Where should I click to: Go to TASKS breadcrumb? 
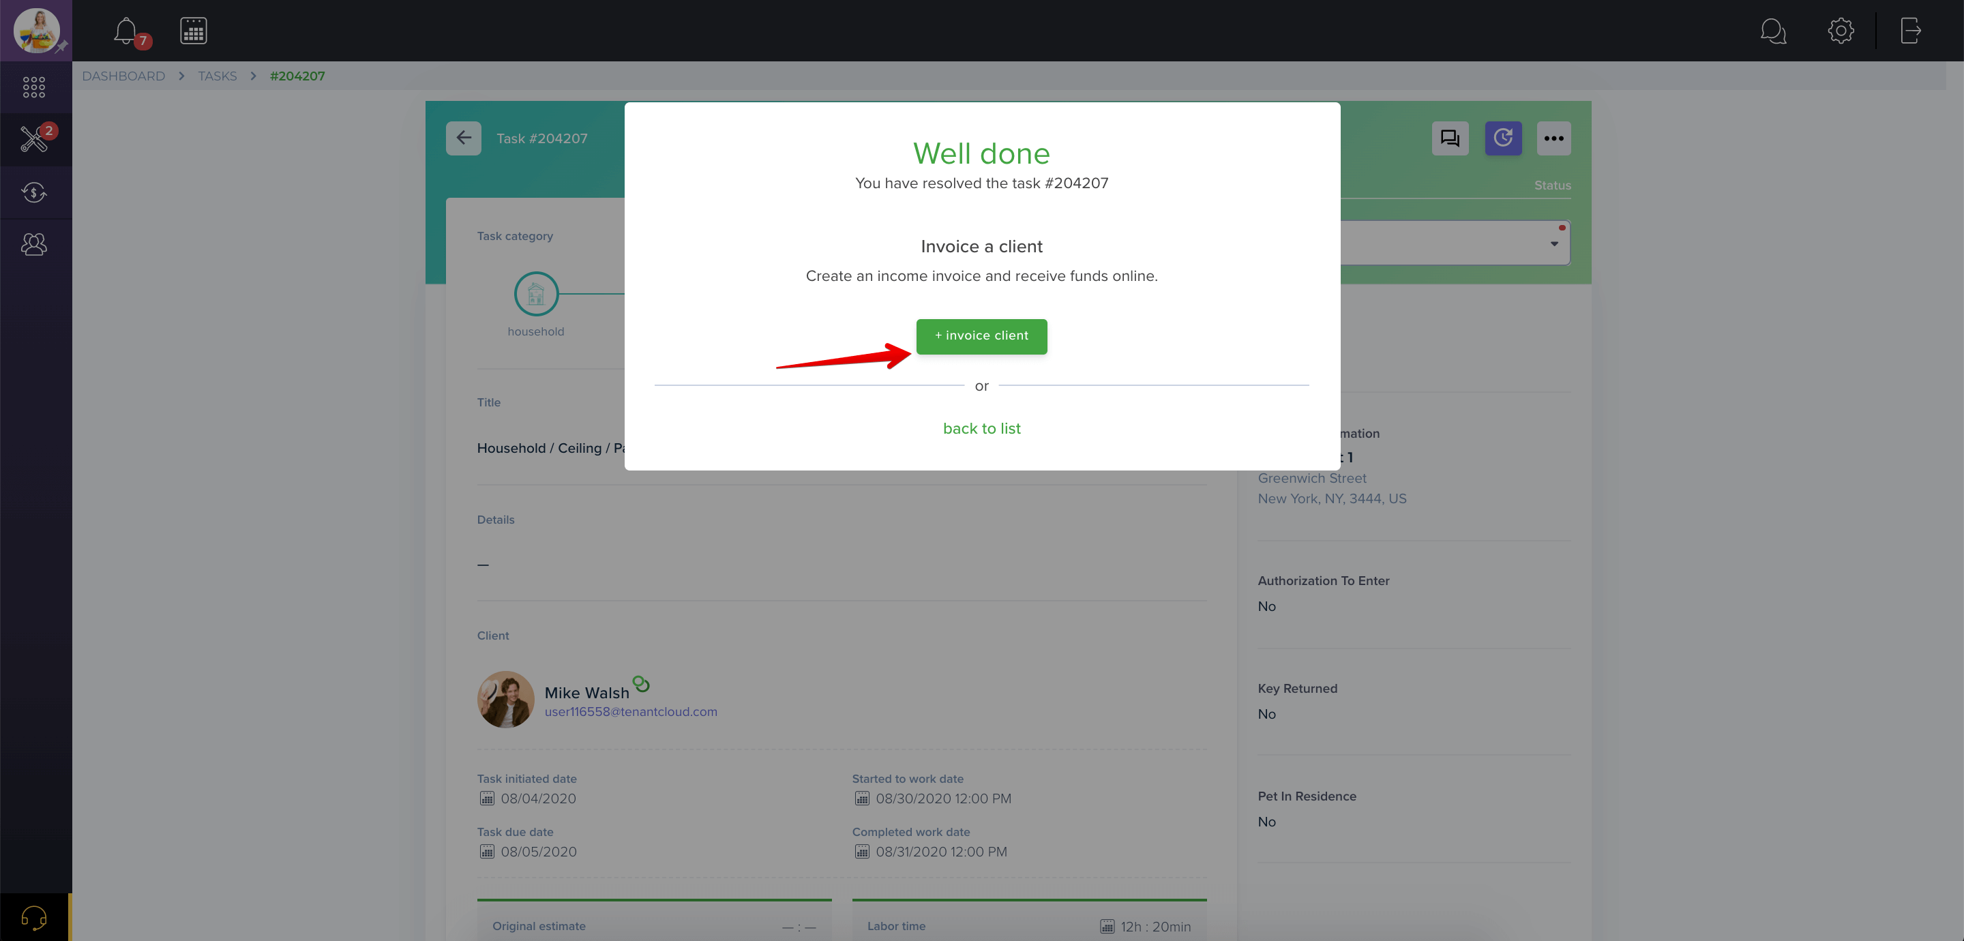[x=218, y=76]
